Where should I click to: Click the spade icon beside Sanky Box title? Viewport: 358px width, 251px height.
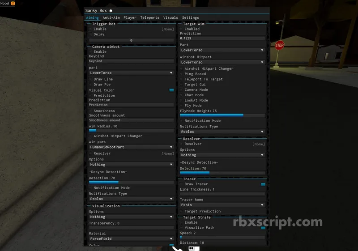[x=111, y=10]
